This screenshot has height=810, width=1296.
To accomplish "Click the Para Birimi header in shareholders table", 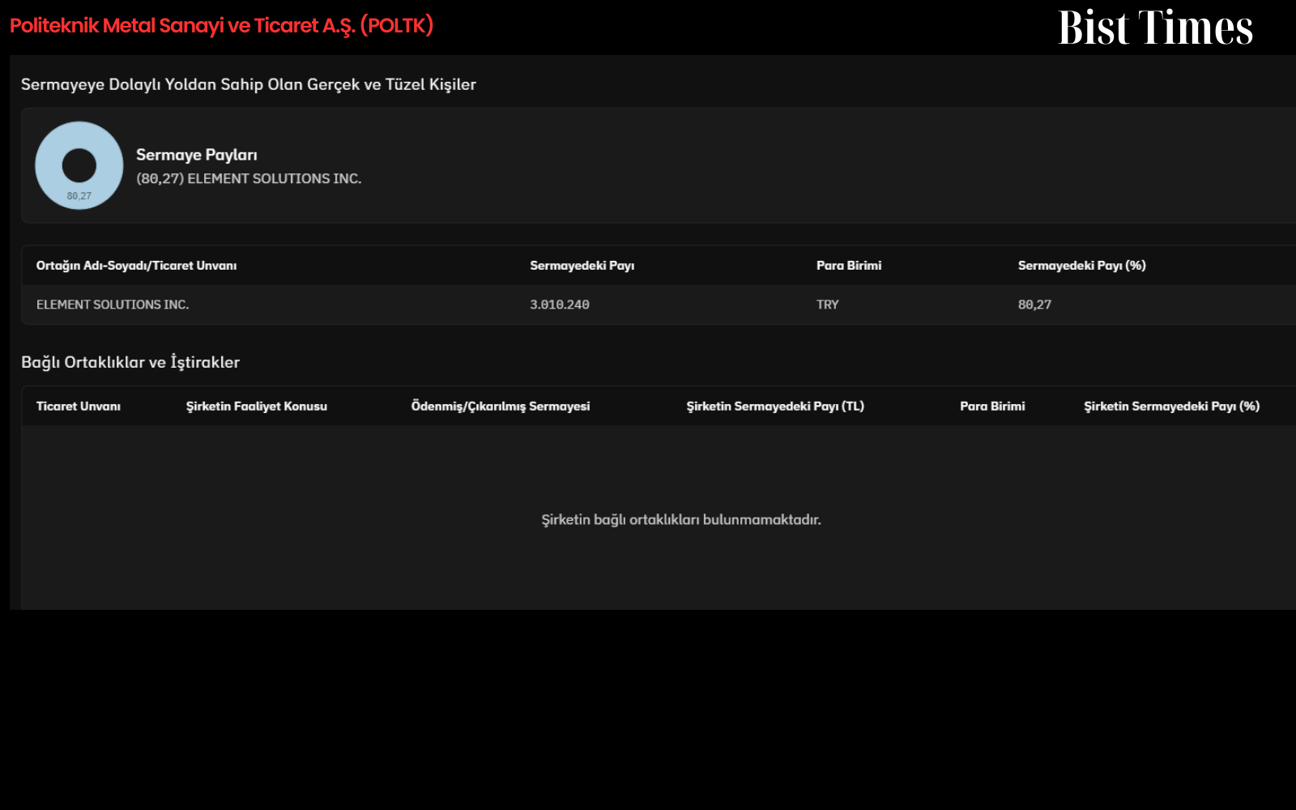I will click(x=849, y=266).
